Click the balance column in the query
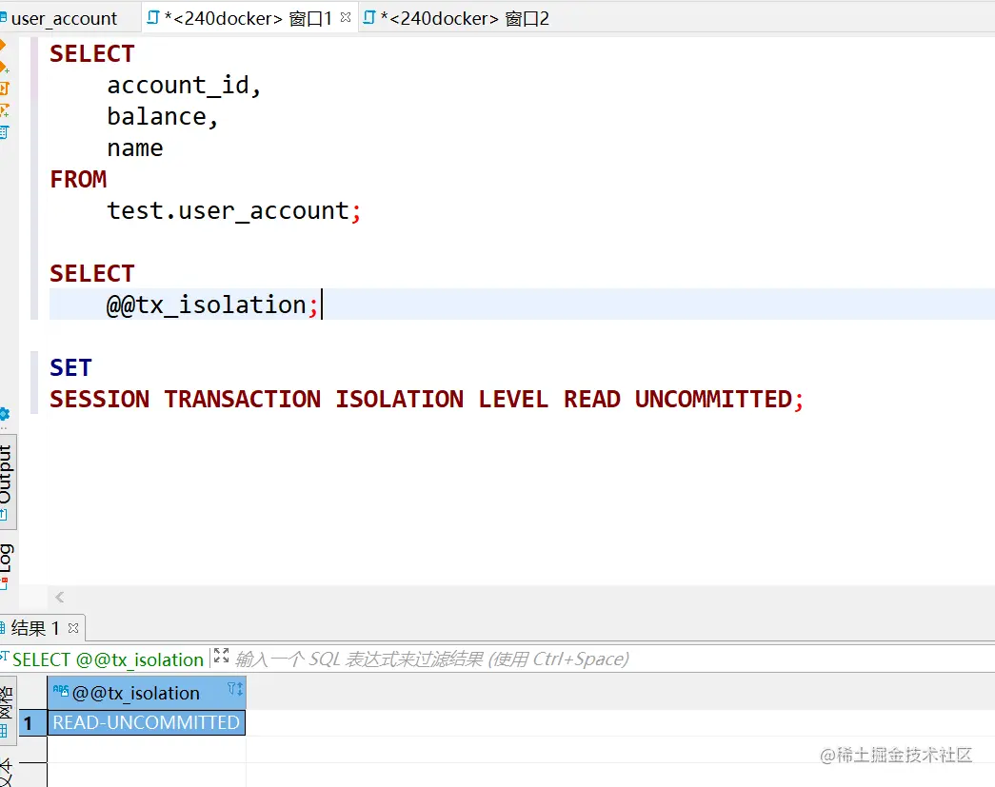 click(x=157, y=117)
